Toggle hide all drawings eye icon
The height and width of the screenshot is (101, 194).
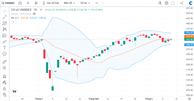(5, 94)
